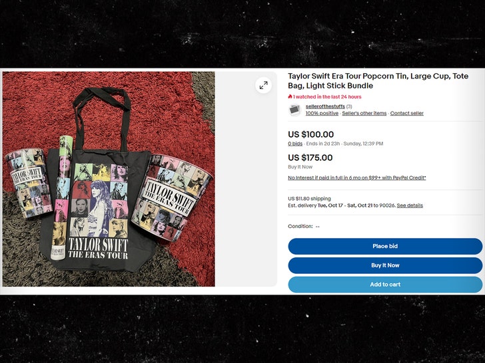Screen dimensions: 485x363
Task: Click the Buy It Now button
Action: 385,265
